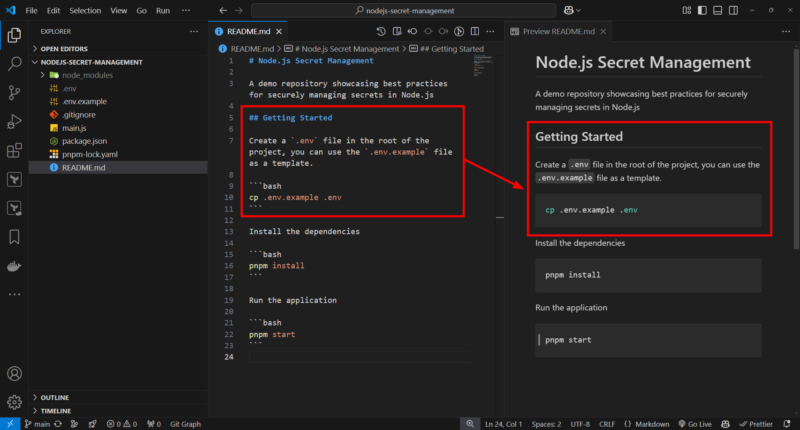Open Source Control view

15,92
